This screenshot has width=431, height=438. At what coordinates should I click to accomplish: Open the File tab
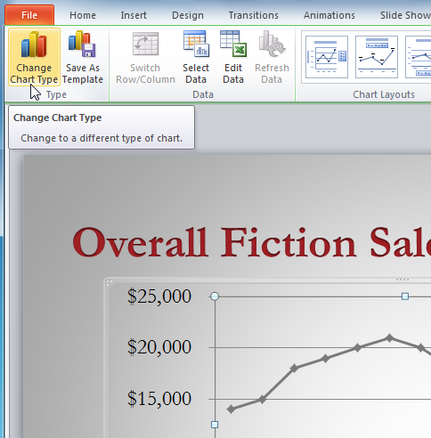click(29, 15)
